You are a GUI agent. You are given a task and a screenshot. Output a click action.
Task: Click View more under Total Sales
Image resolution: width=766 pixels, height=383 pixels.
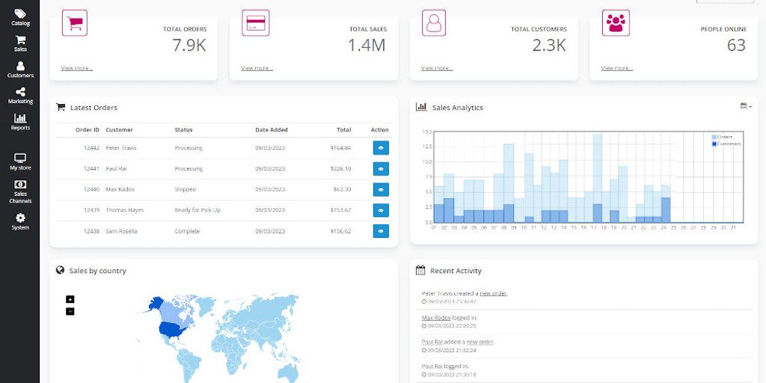257,68
